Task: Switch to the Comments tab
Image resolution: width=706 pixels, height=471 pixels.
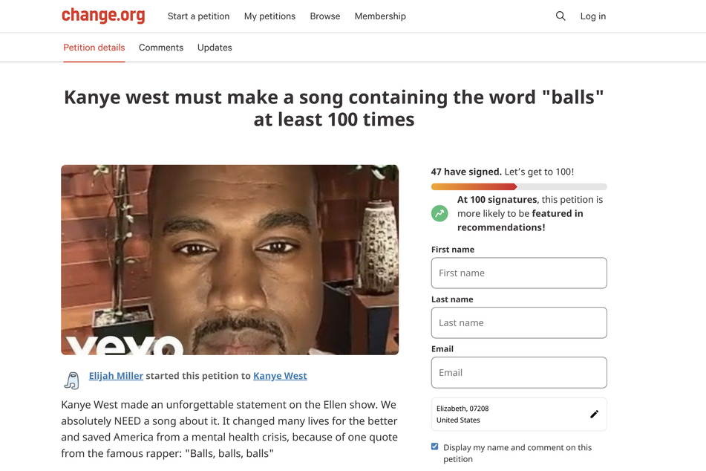Action: (x=161, y=48)
